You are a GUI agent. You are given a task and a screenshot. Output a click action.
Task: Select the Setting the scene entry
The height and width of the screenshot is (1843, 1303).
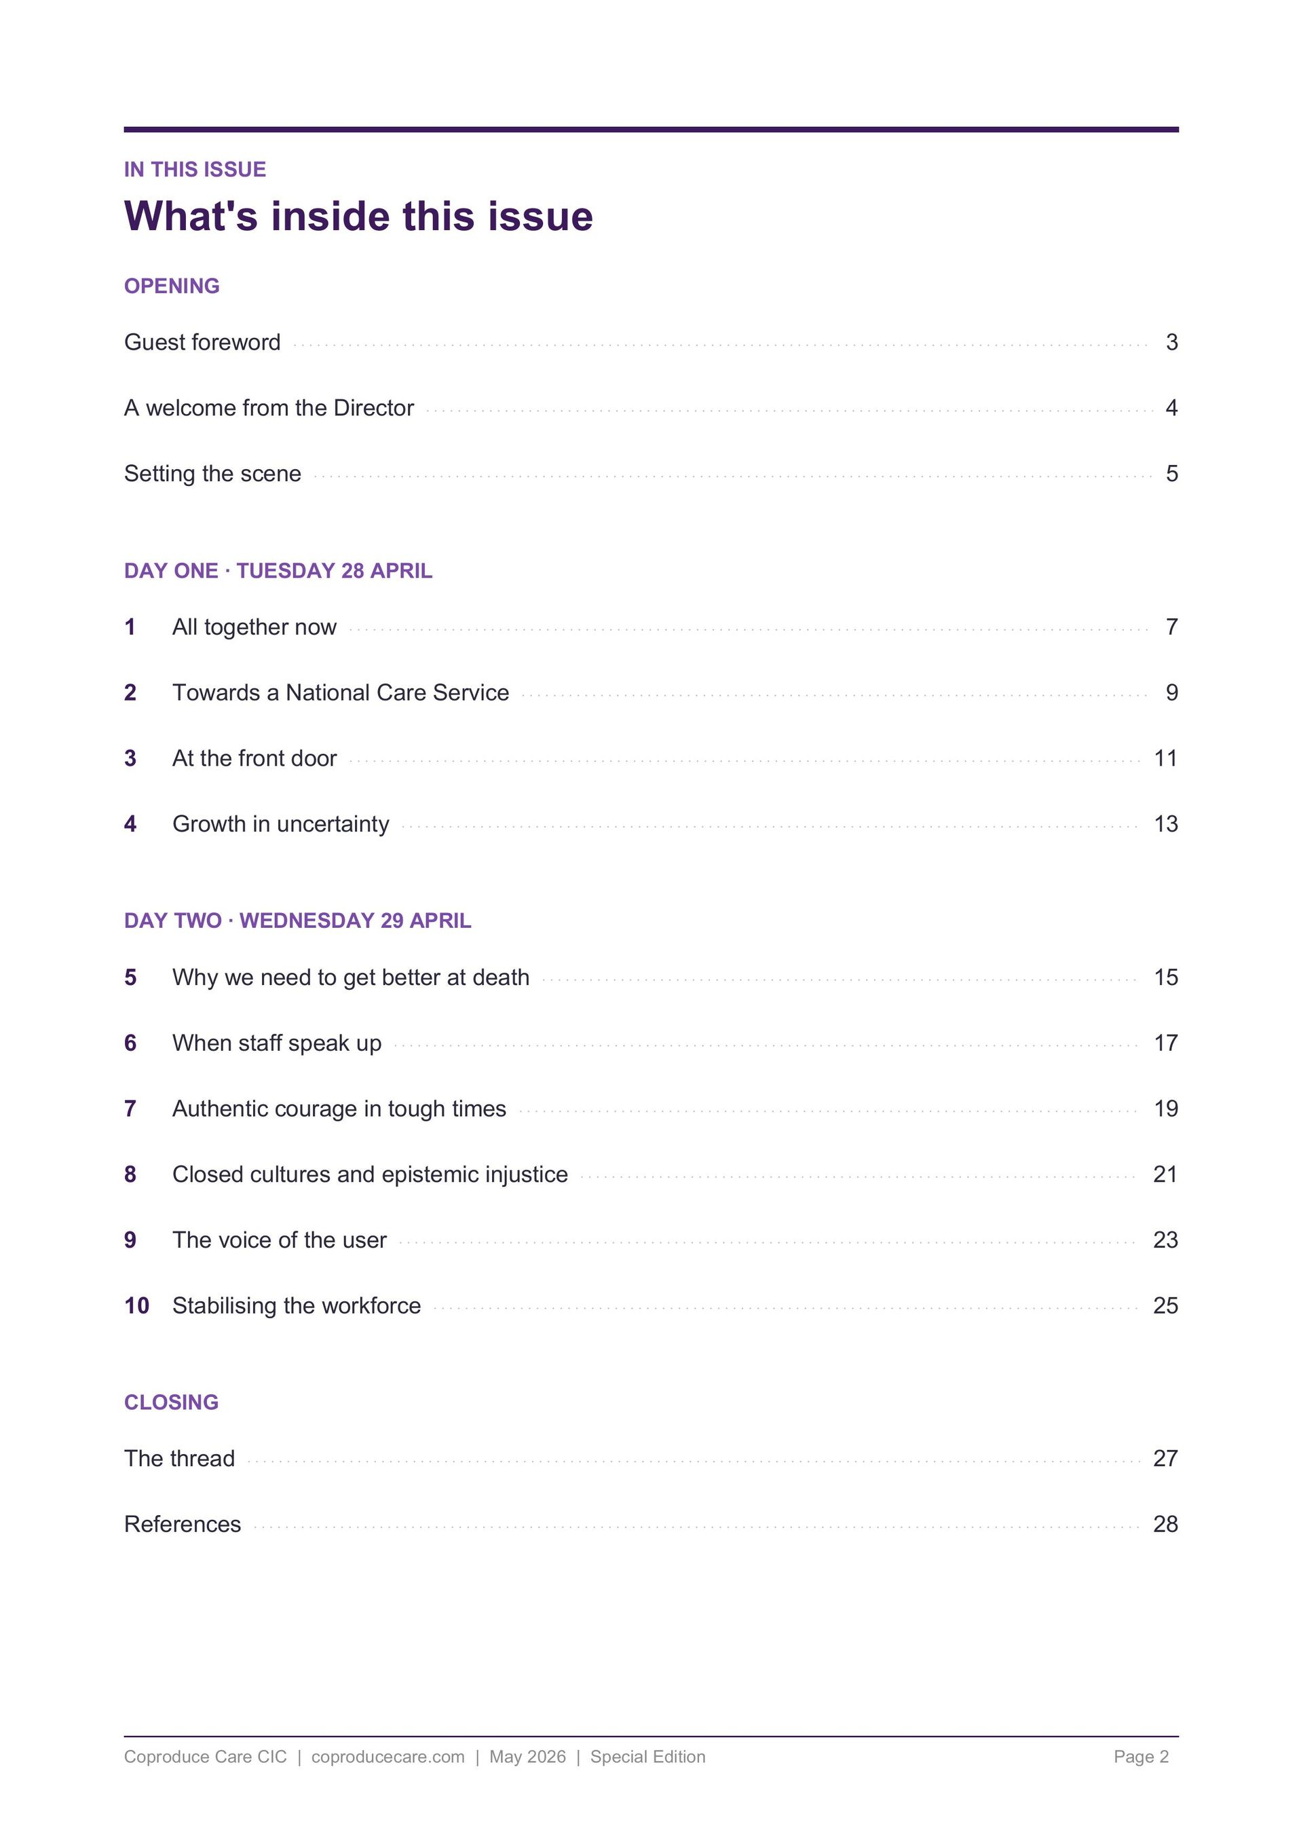click(x=651, y=474)
